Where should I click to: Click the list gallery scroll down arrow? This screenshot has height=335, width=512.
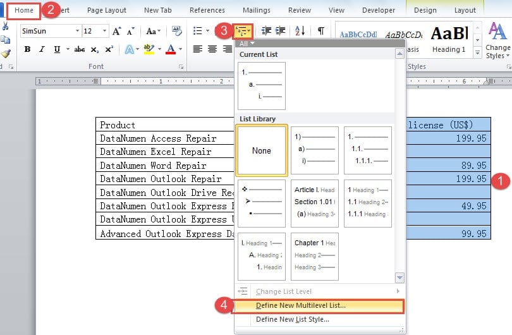coord(399,278)
